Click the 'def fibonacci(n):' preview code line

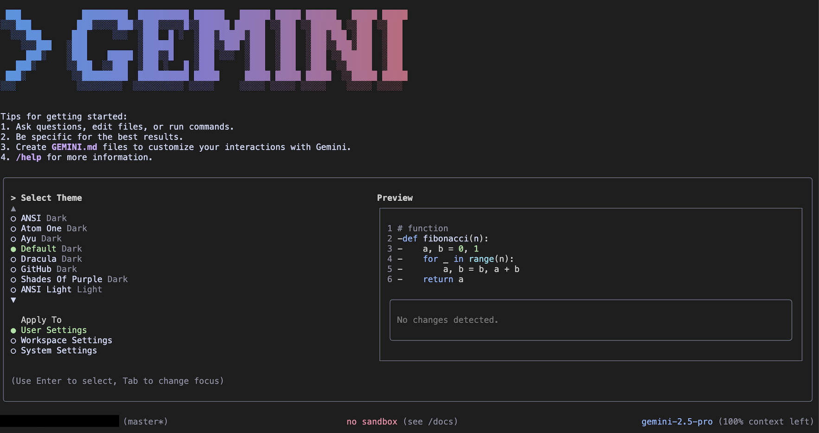(445, 239)
